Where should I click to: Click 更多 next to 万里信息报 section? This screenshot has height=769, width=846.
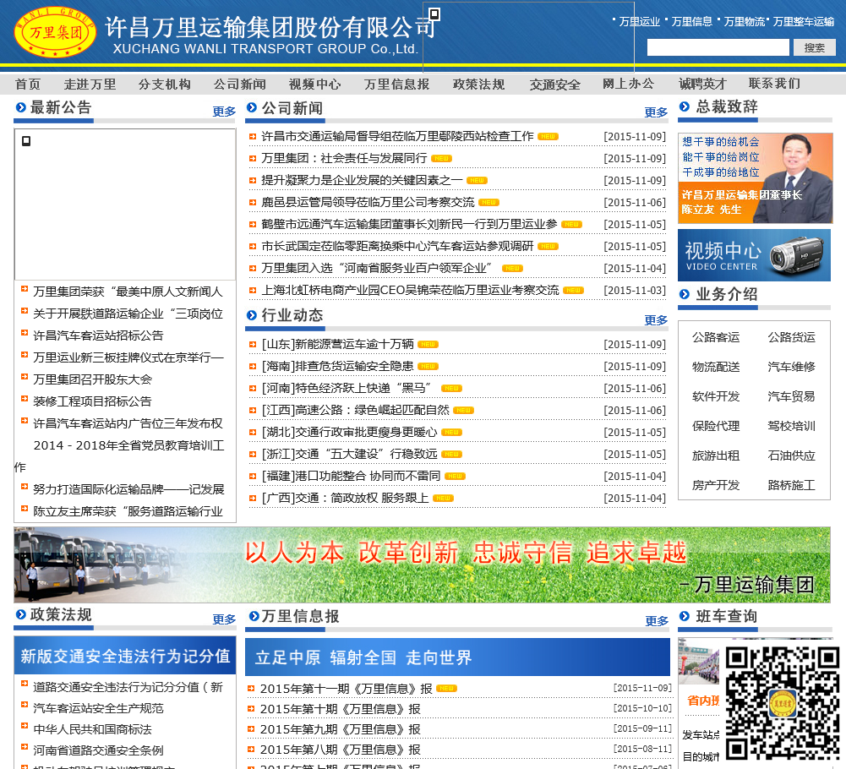pos(657,620)
